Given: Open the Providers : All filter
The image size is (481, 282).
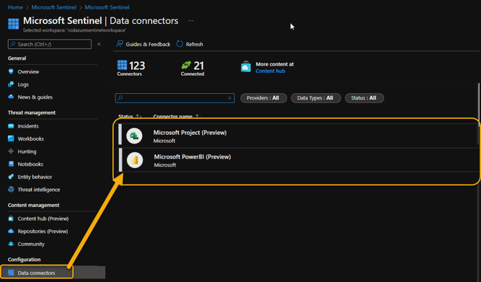Looking at the screenshot, I should point(263,98).
